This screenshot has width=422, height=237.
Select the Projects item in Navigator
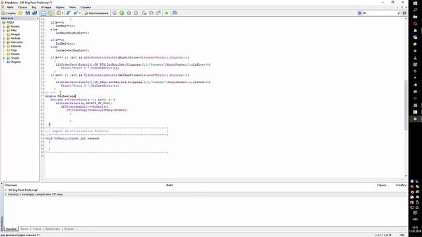coord(16,62)
